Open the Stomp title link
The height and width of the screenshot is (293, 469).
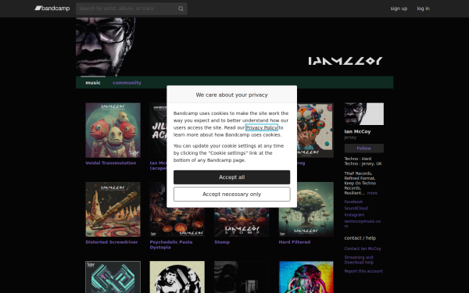pyautogui.click(x=222, y=242)
